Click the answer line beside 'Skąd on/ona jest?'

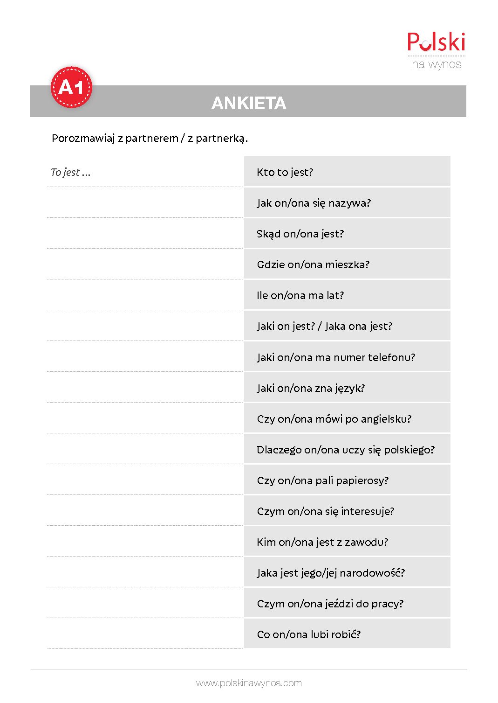click(145, 233)
